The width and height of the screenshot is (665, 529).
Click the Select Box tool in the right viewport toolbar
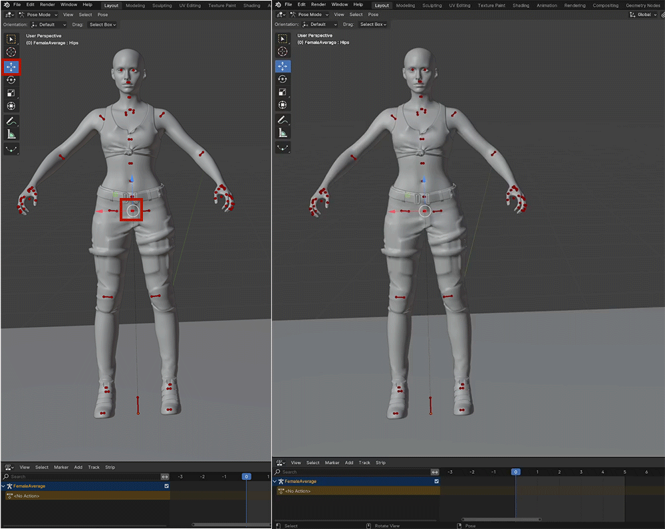click(283, 39)
